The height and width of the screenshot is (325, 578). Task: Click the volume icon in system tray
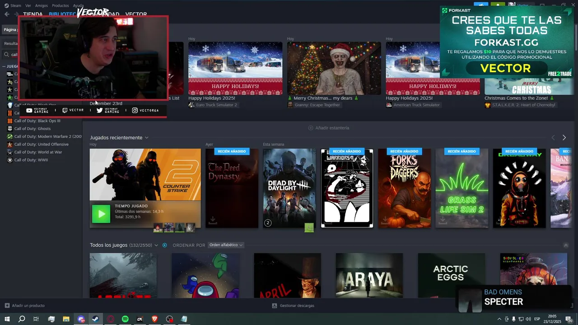coord(528,319)
